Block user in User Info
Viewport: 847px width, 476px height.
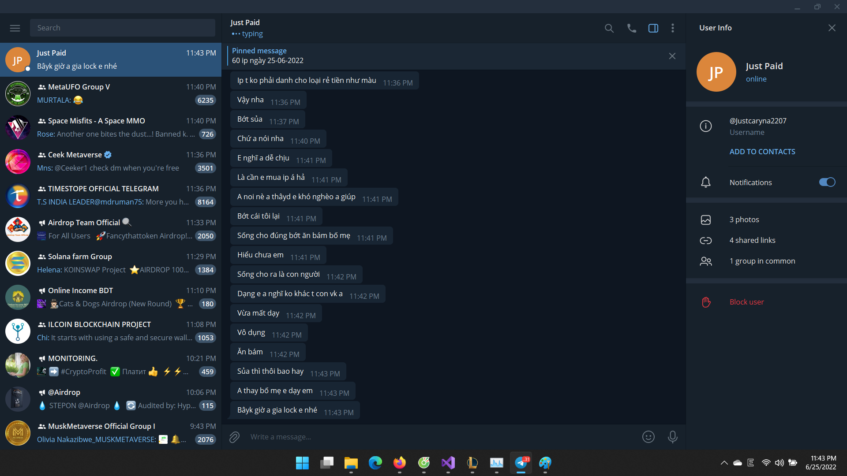(x=746, y=302)
